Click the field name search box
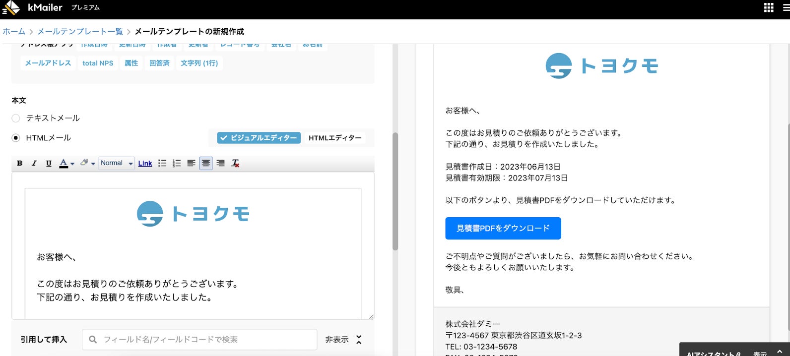This screenshot has height=356, width=790. tap(199, 340)
